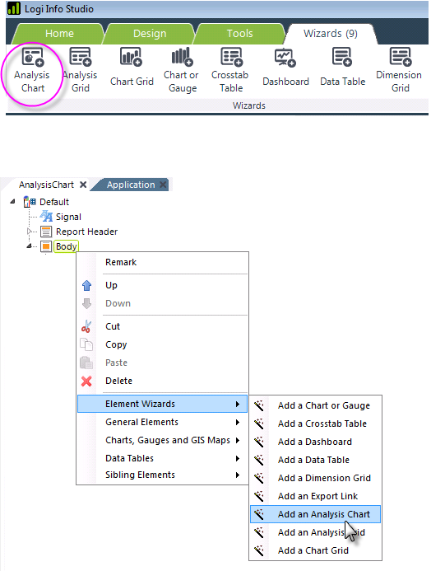Open the Element Wizards submenu arrow
Viewport: 431px width, 571px height.
pos(238,404)
